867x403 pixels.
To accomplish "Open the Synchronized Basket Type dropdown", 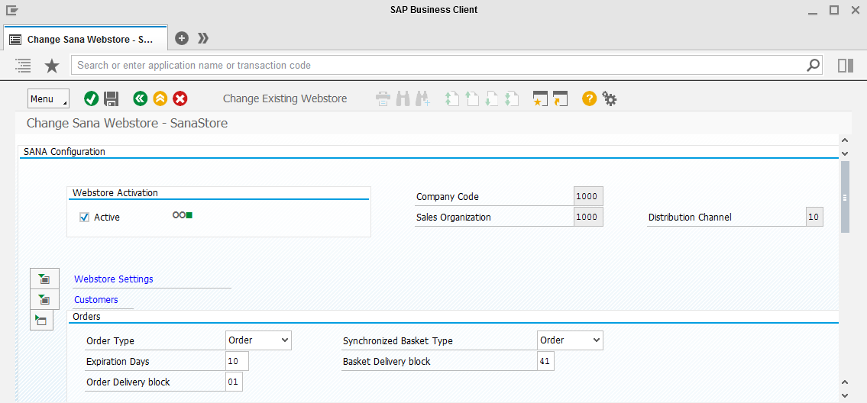I will (570, 340).
